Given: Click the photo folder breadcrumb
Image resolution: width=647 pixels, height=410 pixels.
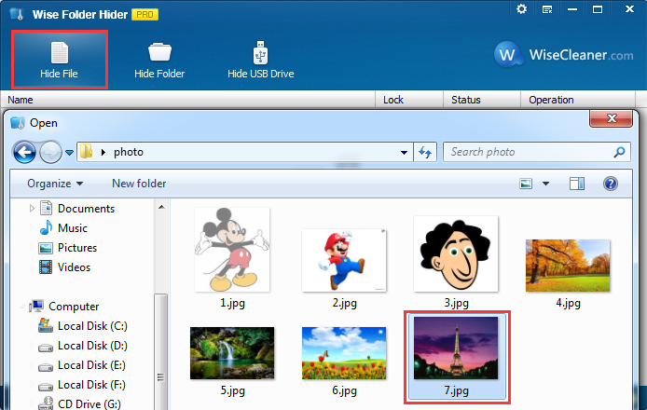Looking at the screenshot, I should (129, 152).
